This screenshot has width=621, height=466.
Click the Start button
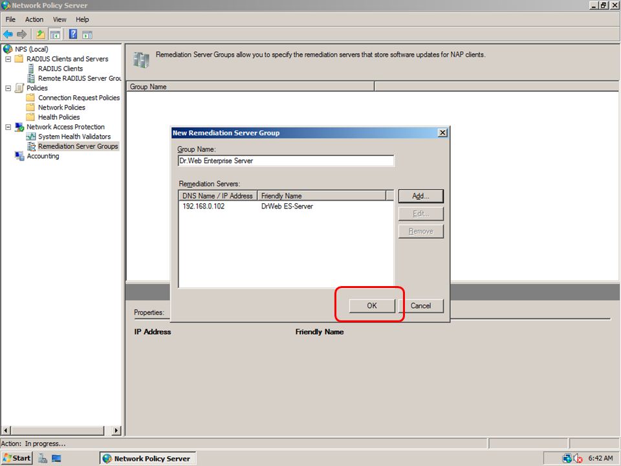pyautogui.click(x=17, y=458)
